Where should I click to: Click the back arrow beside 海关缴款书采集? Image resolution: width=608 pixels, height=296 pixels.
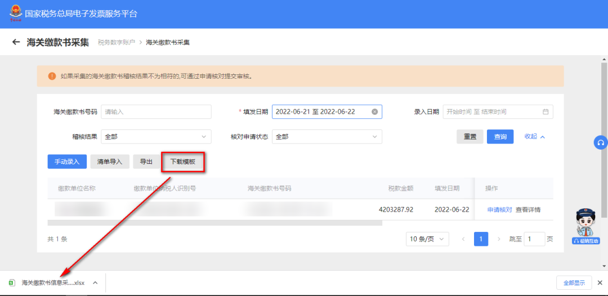(x=16, y=42)
